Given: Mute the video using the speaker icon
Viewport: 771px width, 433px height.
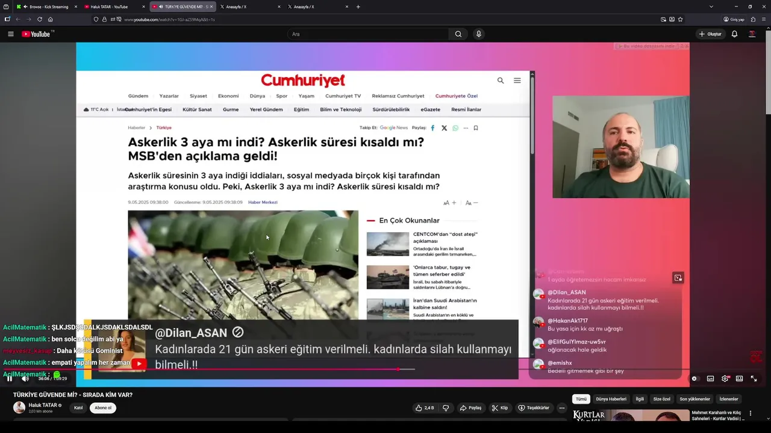Looking at the screenshot, I should coord(25,378).
